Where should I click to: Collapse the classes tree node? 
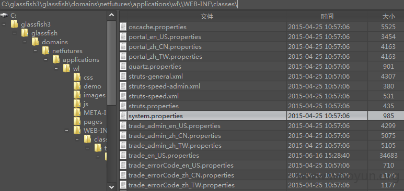(77, 139)
